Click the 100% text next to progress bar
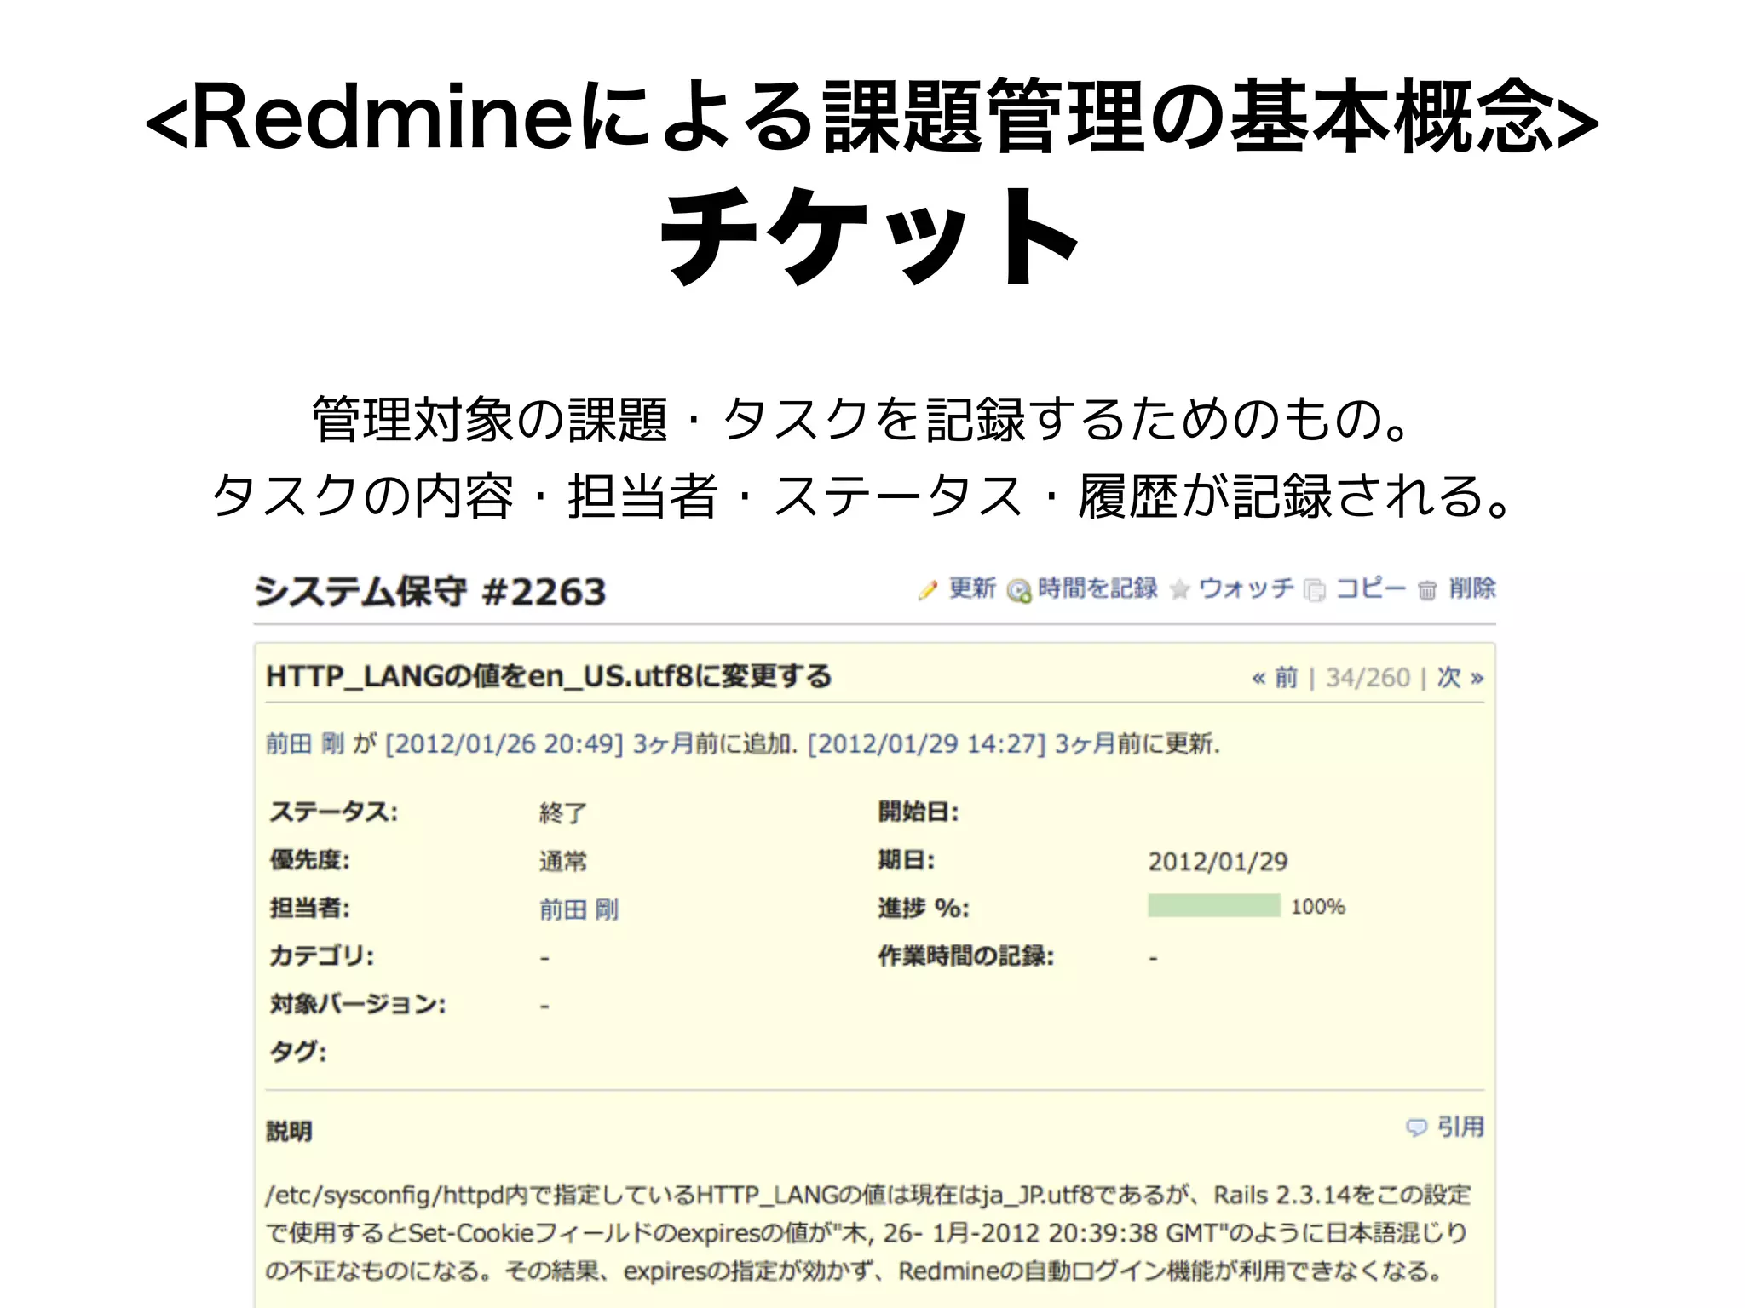 pyautogui.click(x=1318, y=906)
